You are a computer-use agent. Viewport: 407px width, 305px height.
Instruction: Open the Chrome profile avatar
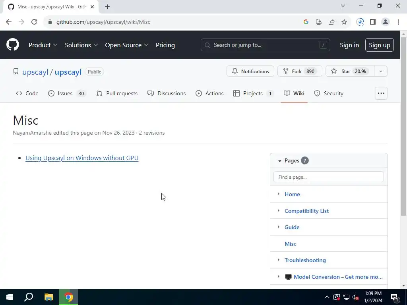[x=386, y=22]
